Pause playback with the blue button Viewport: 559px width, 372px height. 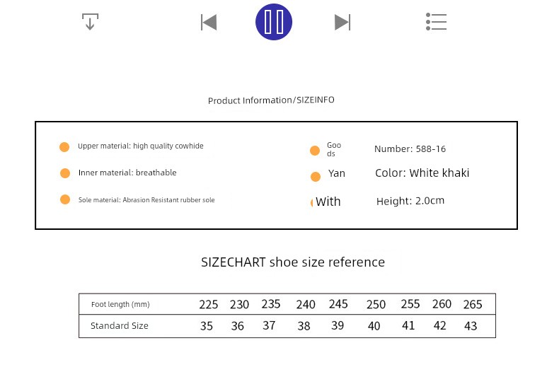274,22
